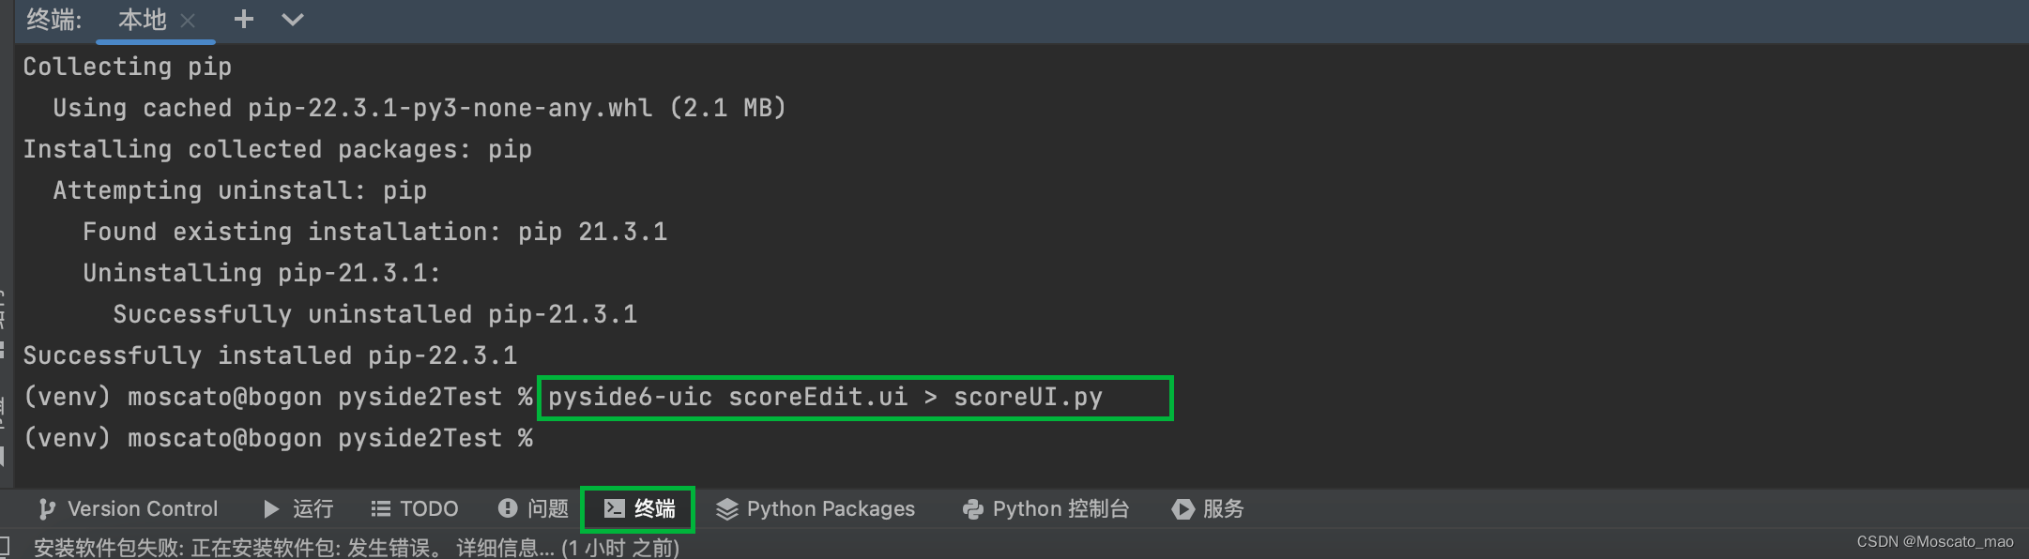Screen dimensions: 2029x559
Task: Open the new terminal session chevron dropdown
Action: 293,19
